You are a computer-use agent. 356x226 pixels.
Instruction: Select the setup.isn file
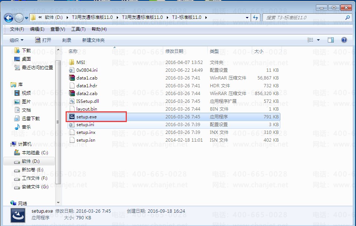click(x=86, y=140)
